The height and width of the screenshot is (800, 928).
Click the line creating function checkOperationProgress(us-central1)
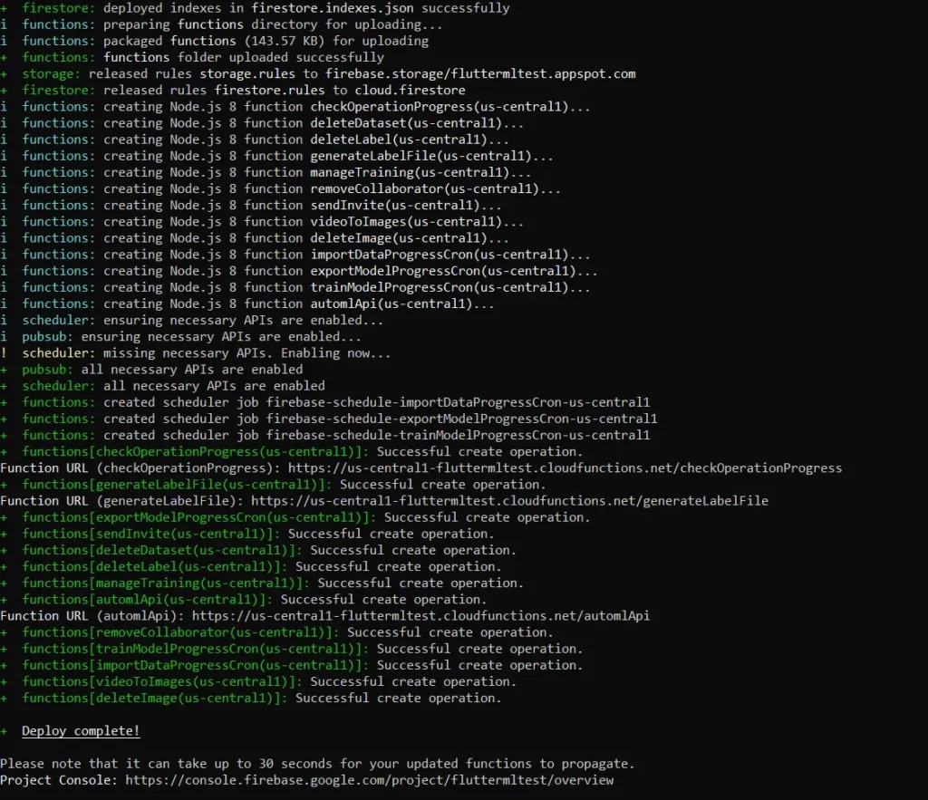[x=295, y=107]
